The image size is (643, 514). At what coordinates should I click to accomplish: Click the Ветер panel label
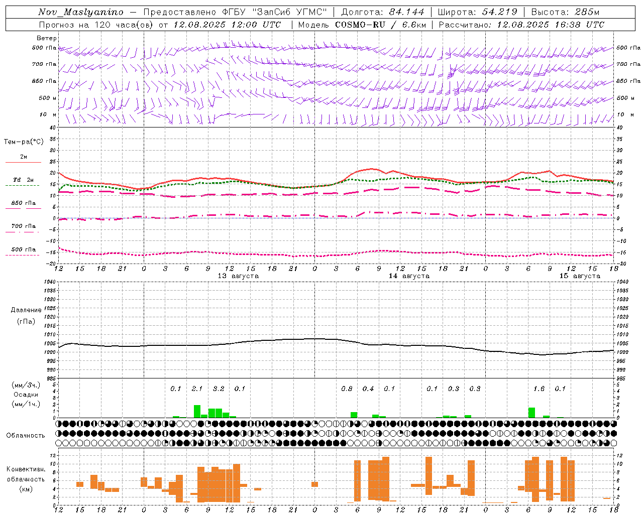(47, 38)
